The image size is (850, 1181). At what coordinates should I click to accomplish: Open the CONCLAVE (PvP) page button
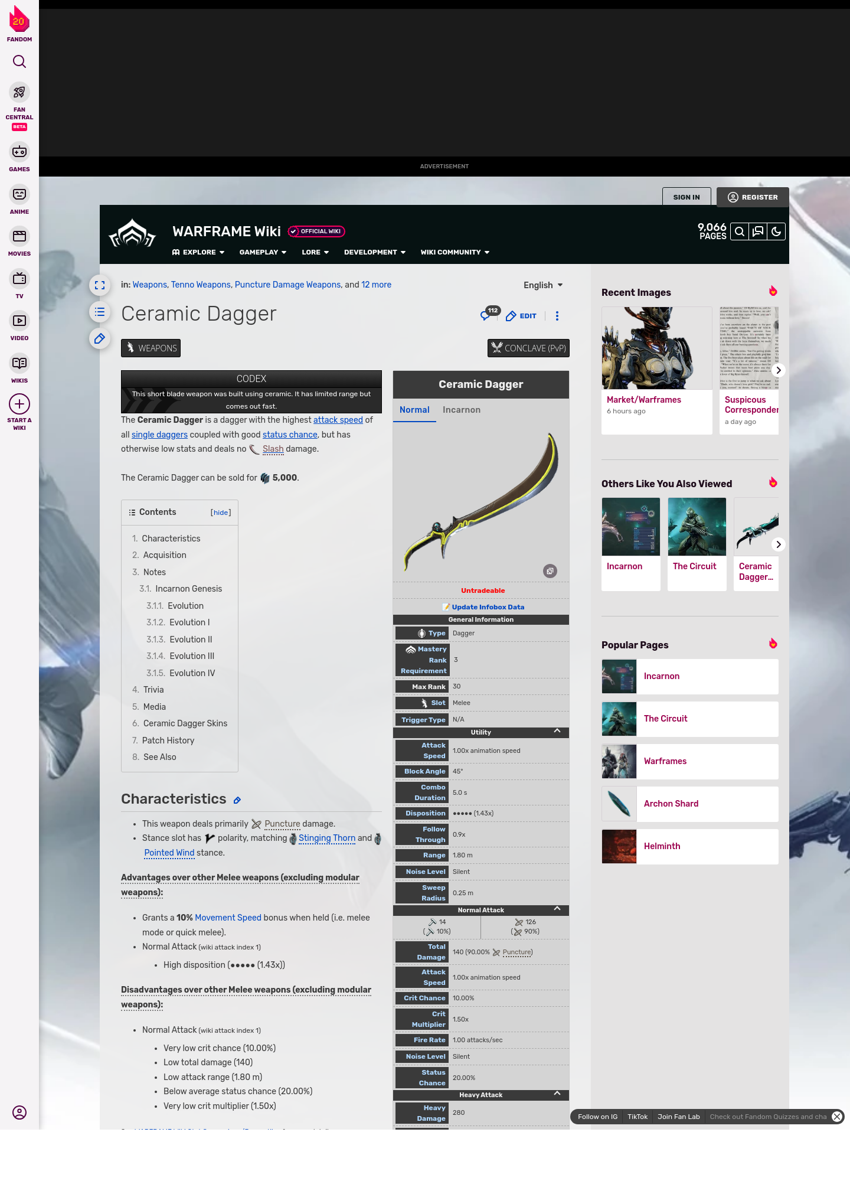point(528,348)
